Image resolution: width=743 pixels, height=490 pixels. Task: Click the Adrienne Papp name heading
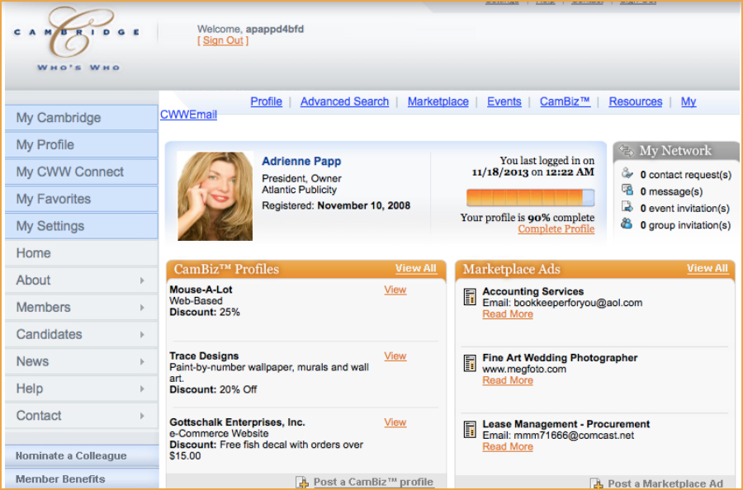(x=301, y=162)
